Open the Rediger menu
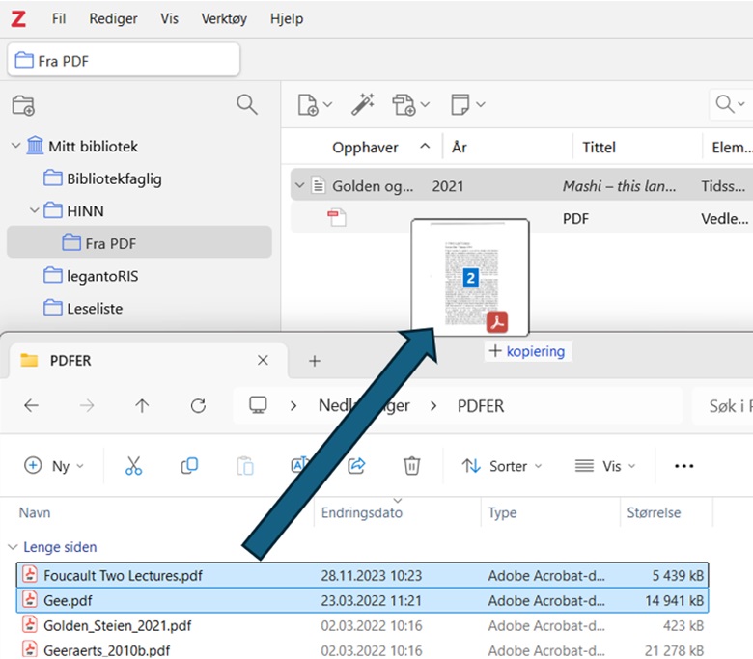 113,18
